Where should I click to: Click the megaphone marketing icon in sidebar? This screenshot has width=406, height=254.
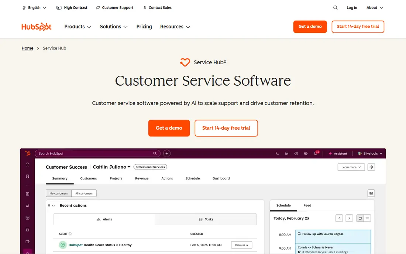(x=27, y=206)
